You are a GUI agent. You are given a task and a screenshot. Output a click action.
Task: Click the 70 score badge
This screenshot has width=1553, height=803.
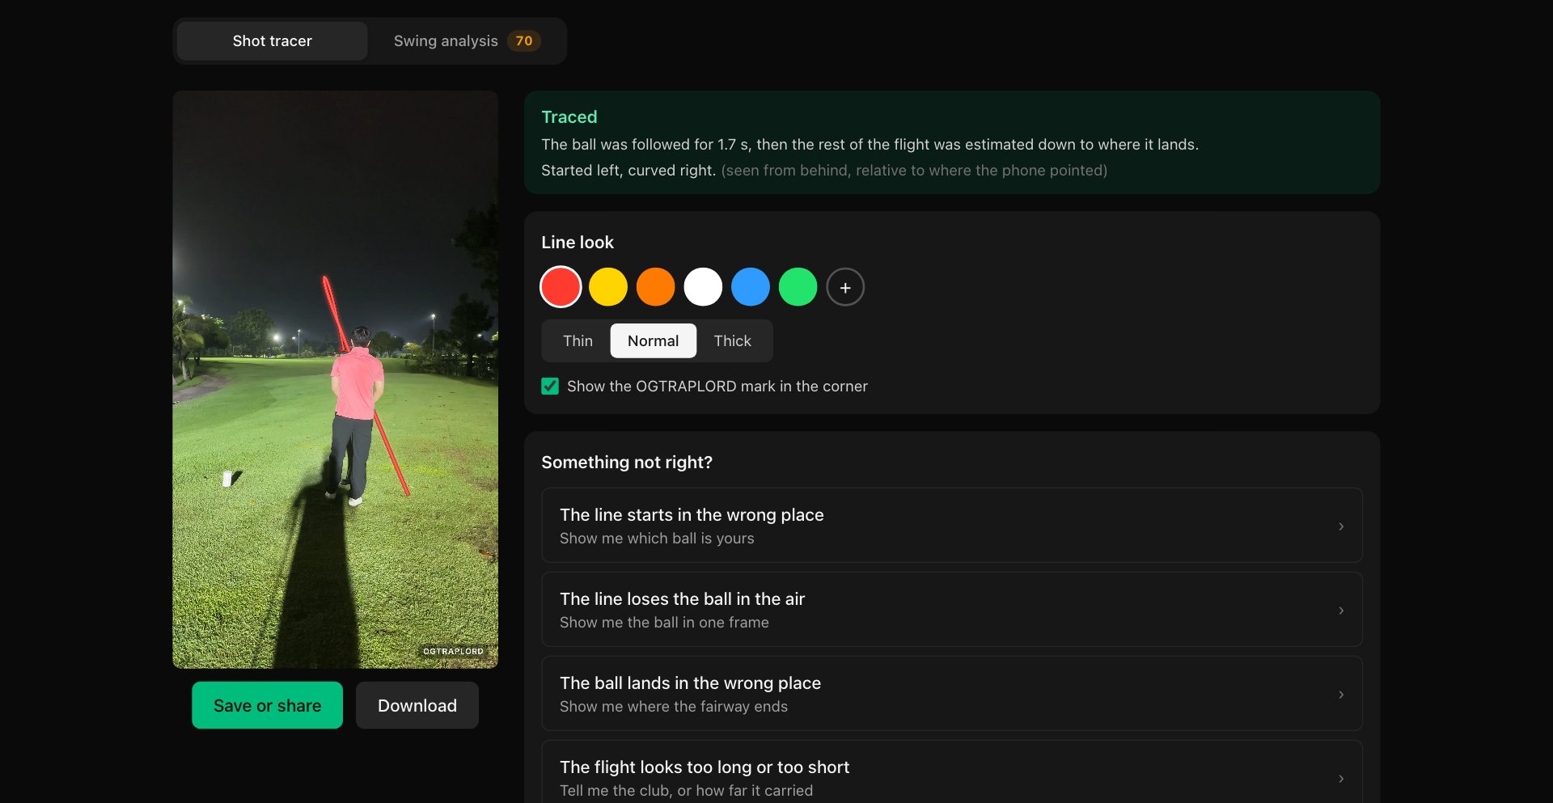click(x=524, y=40)
